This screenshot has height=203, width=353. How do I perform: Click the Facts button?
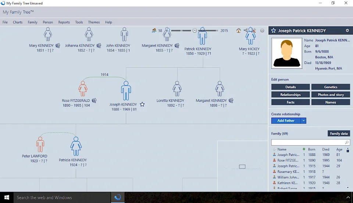pos(290,102)
